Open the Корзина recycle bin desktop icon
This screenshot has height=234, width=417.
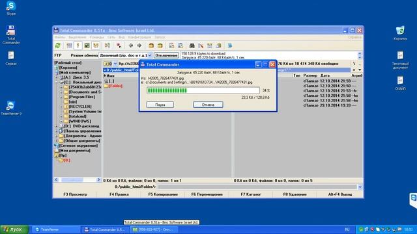(x=400, y=33)
